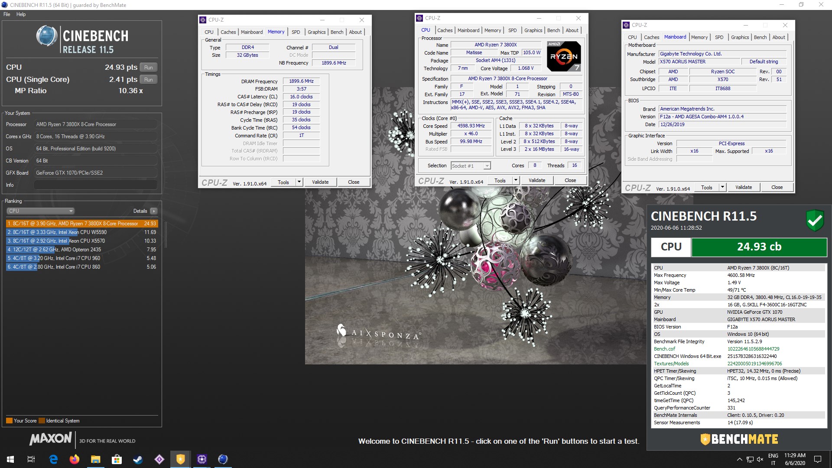Select ranking entry Intel Core i7 CPU 860
832x468 pixels.
pyautogui.click(x=82, y=267)
